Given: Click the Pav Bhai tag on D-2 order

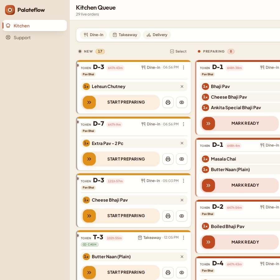Looking at the screenshot, I should click(x=208, y=214).
